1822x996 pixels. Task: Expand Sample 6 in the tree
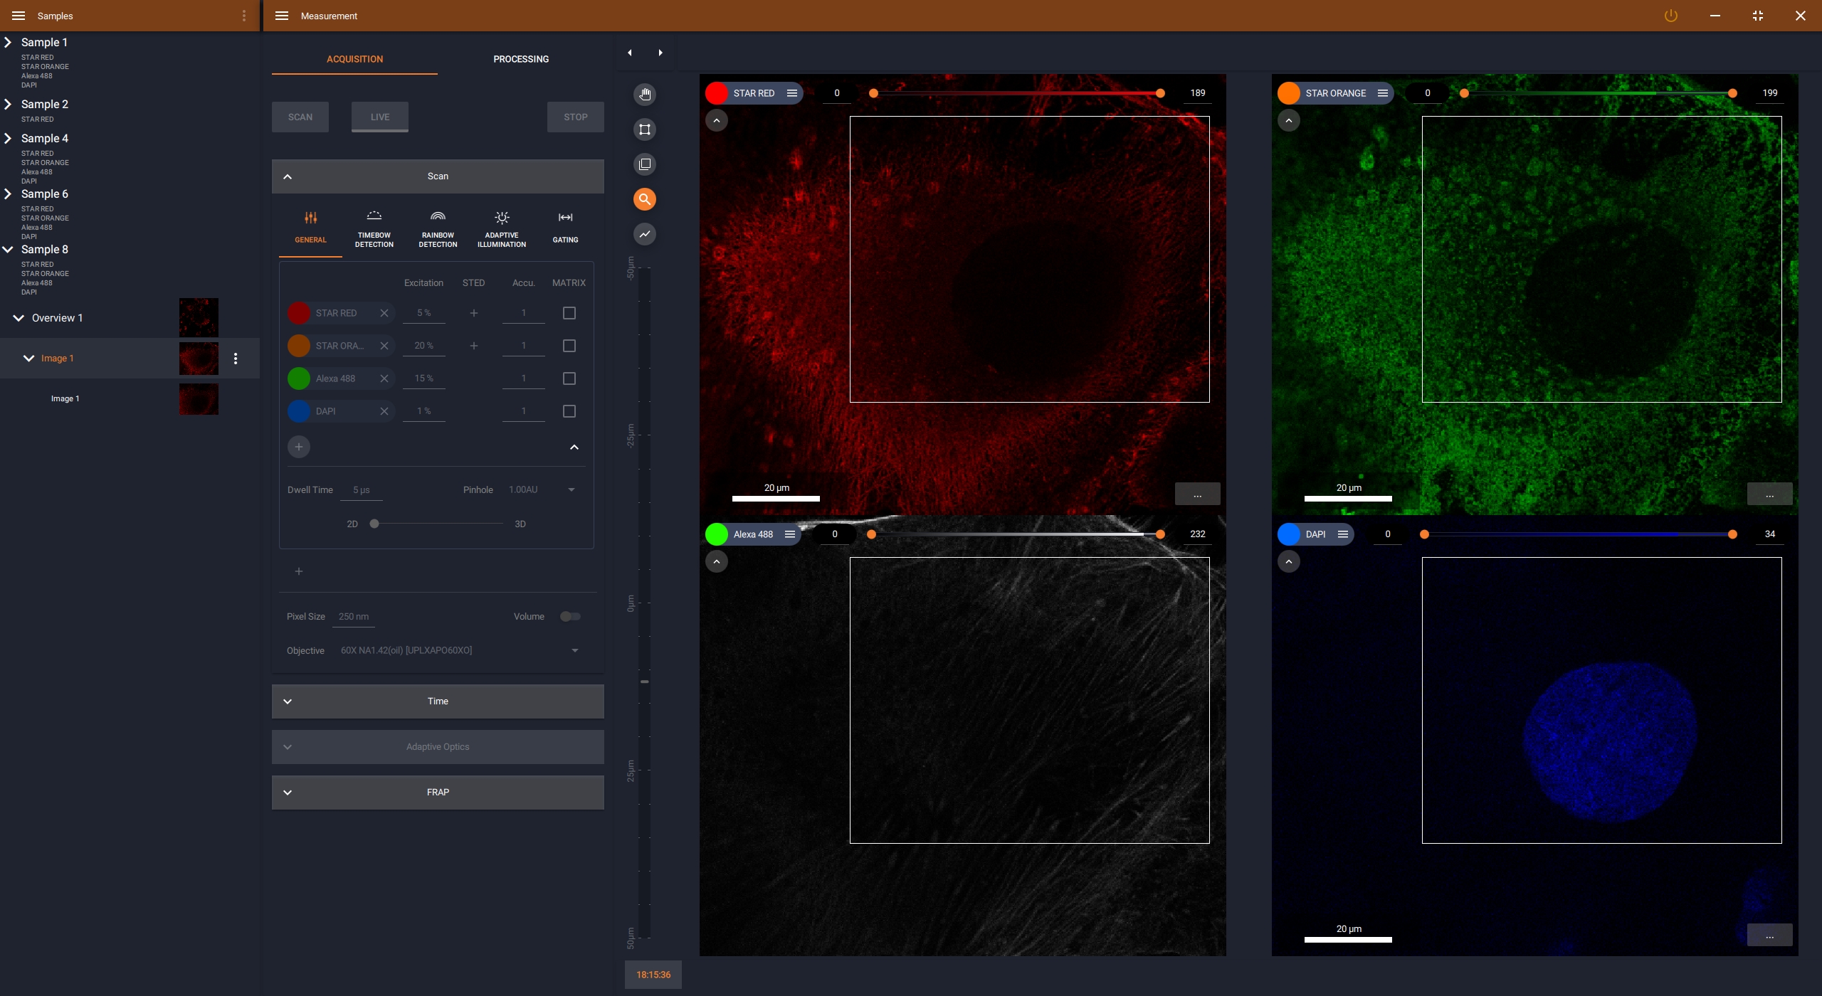coord(8,194)
